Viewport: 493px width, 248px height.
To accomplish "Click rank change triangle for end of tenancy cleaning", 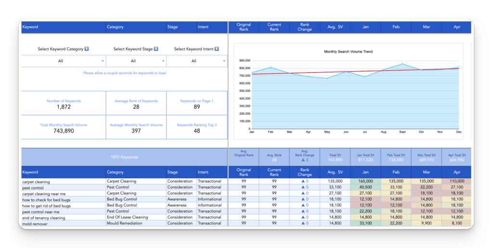I will 302,217.
